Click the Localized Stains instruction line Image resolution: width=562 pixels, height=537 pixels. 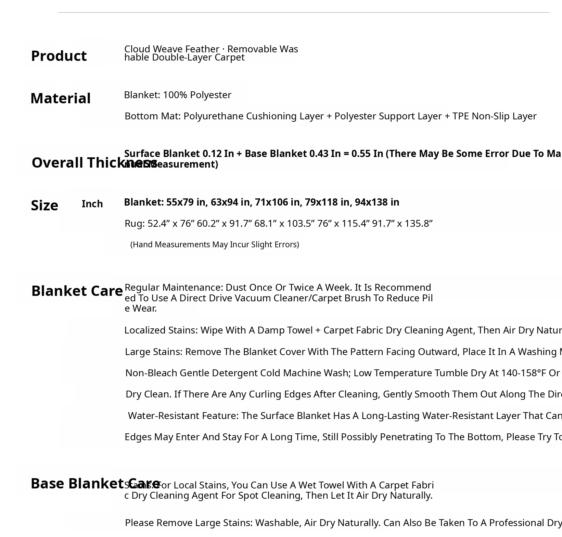(x=342, y=330)
